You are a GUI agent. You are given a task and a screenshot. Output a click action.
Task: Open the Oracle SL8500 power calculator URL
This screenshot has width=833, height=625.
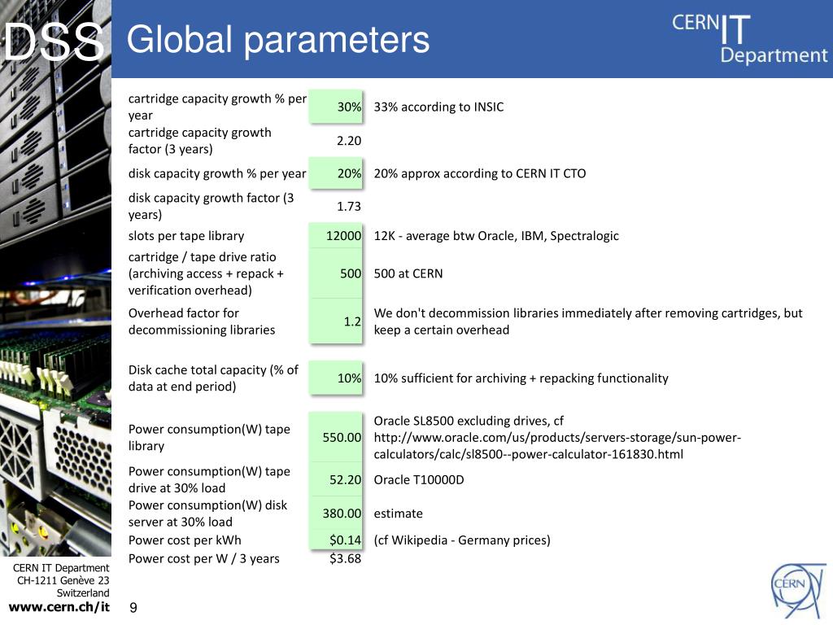click(557, 446)
